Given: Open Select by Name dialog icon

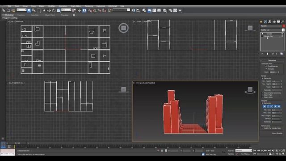Looking at the screenshot, I should pos(34,10).
